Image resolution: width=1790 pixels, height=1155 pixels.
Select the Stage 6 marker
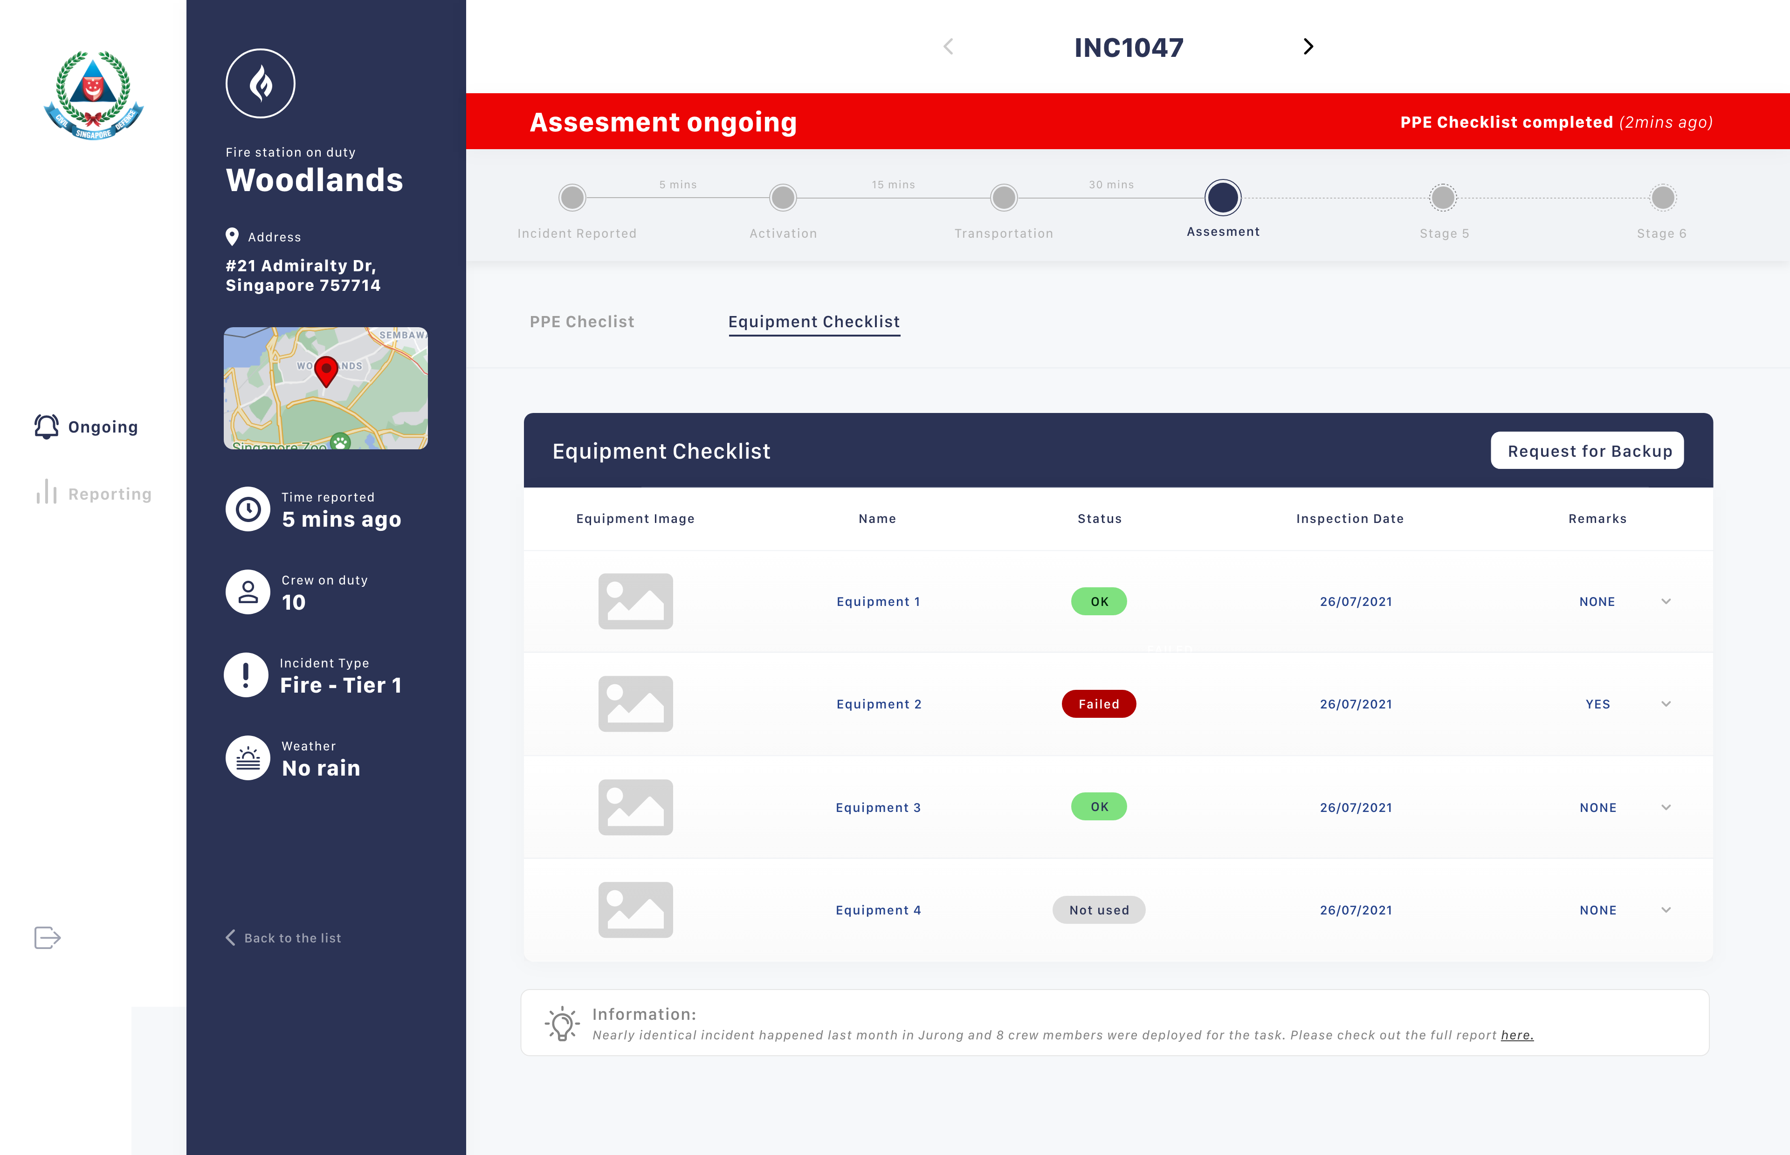point(1663,198)
